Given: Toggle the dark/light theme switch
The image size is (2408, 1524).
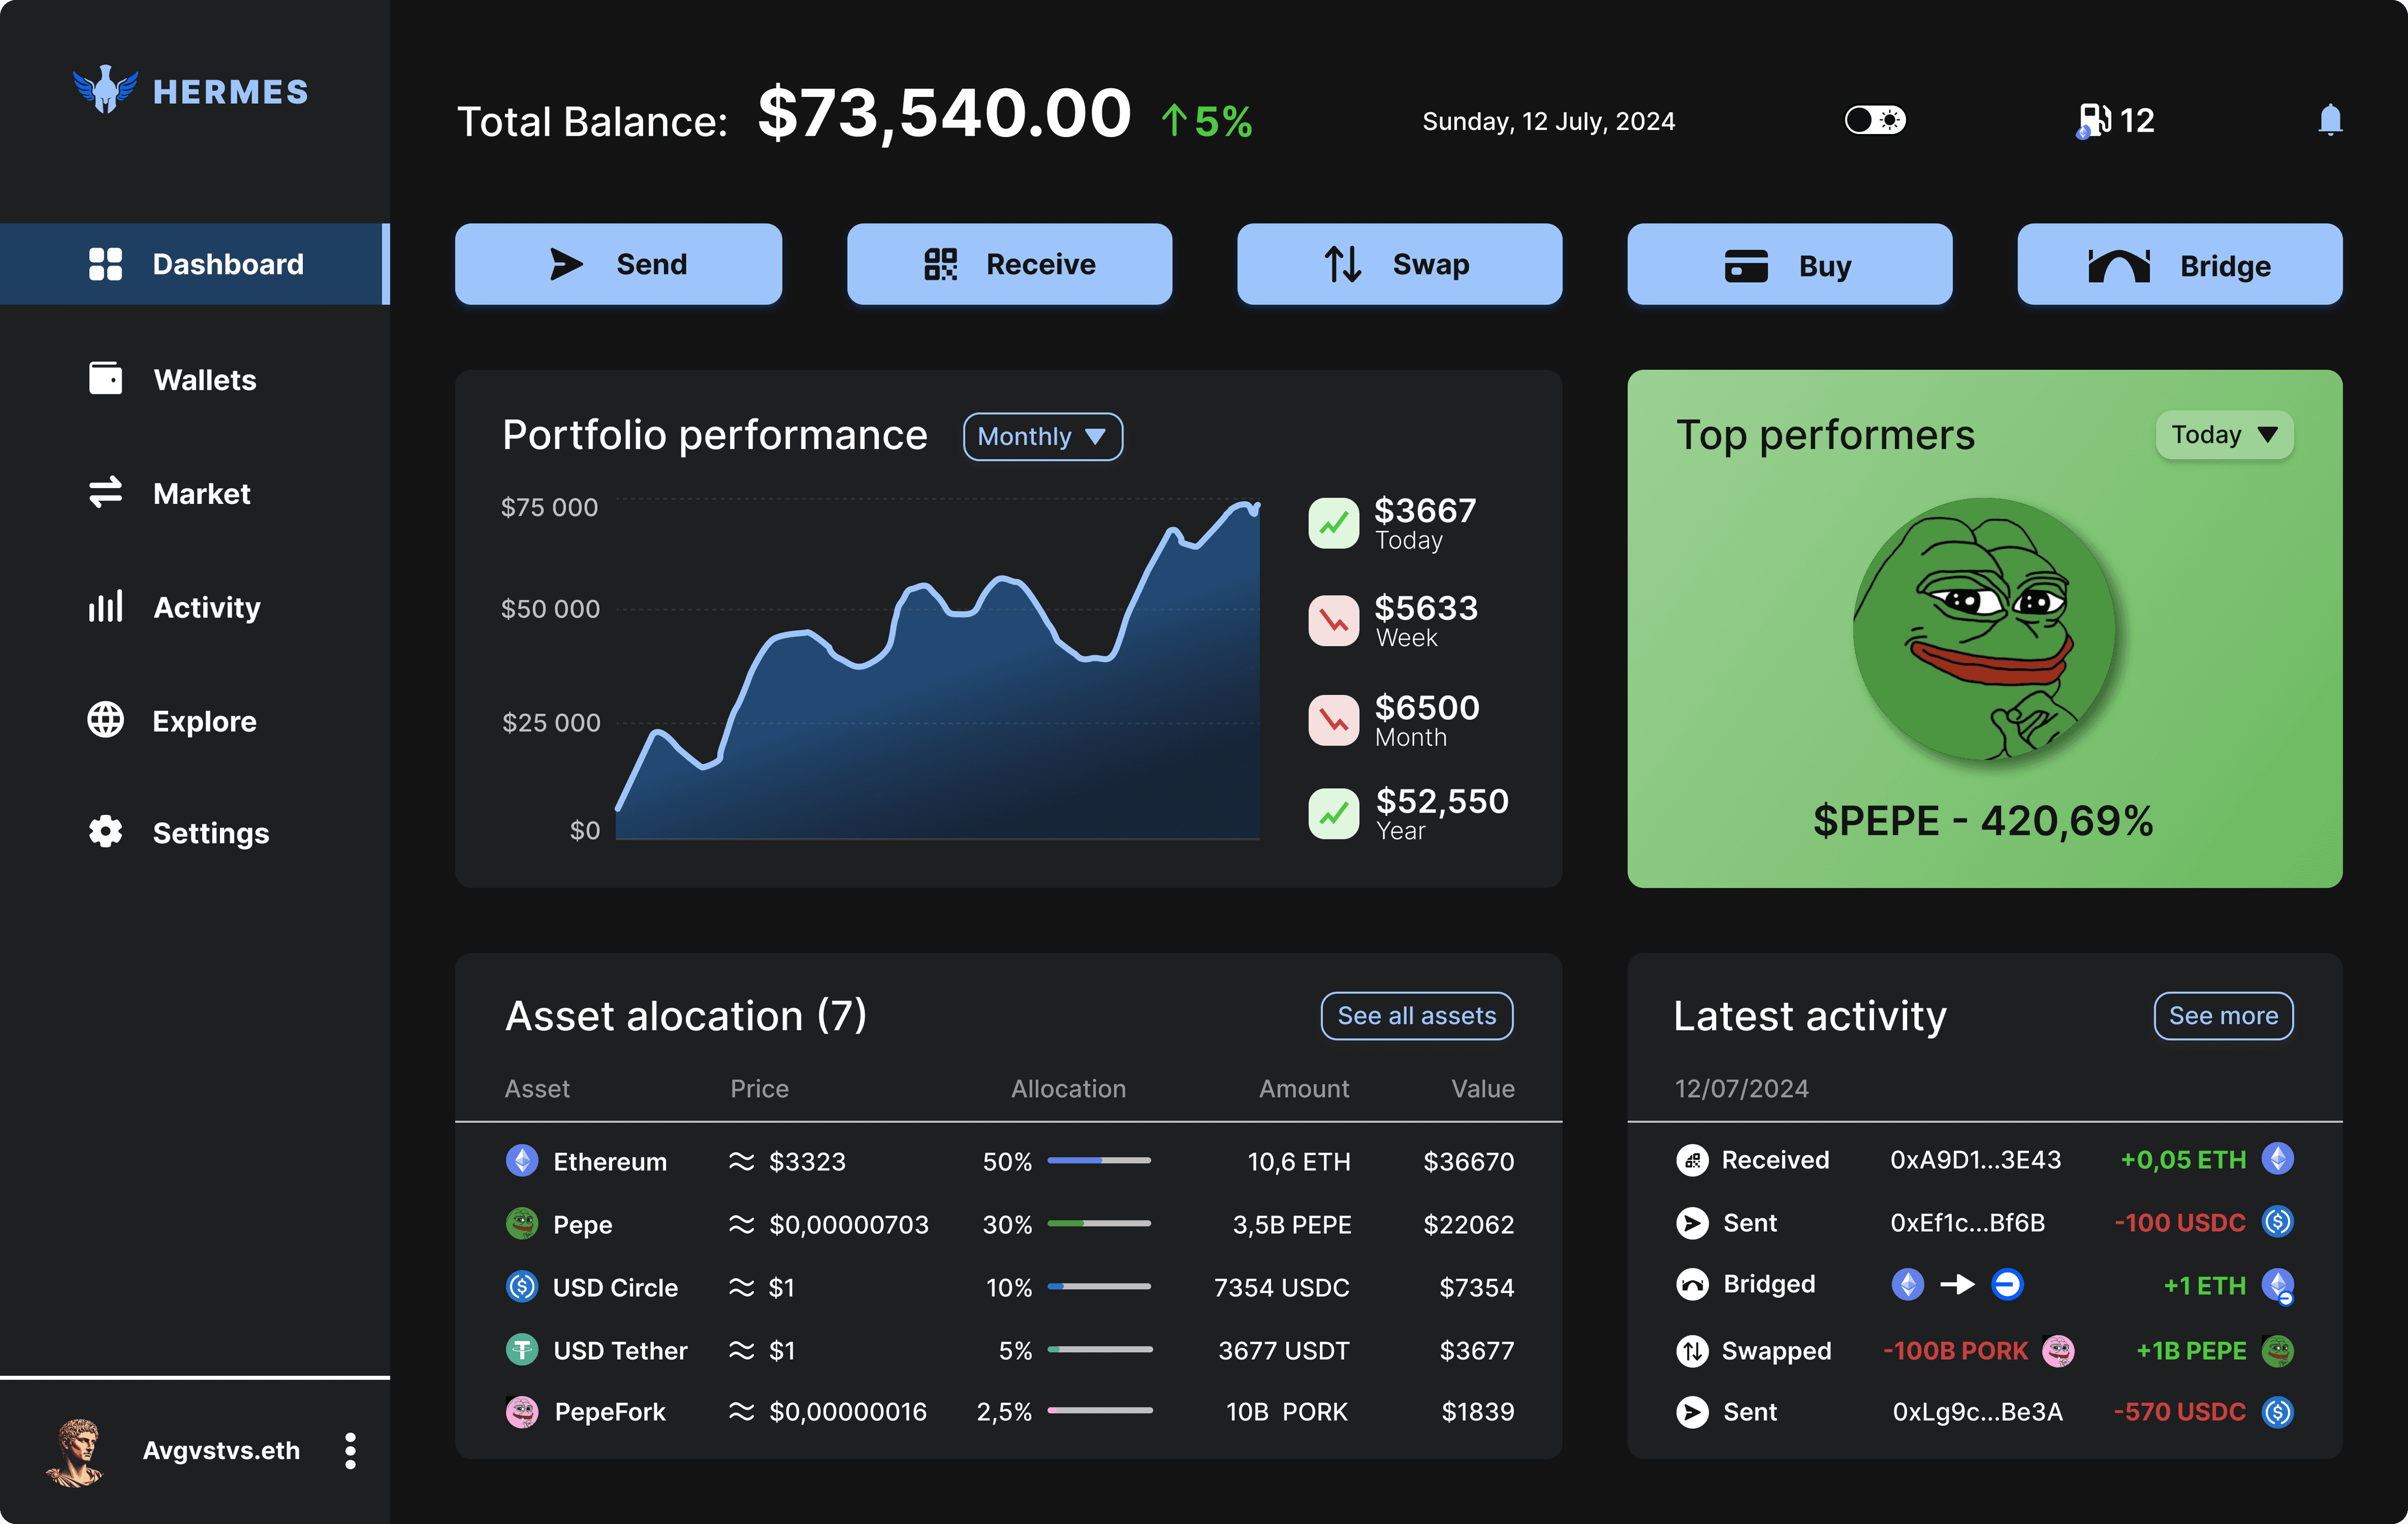Looking at the screenshot, I should point(1875,120).
